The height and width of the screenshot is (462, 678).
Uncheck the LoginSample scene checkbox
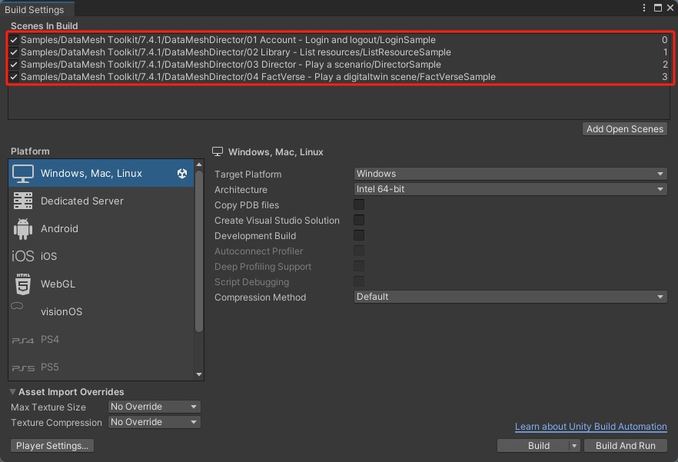(14, 40)
